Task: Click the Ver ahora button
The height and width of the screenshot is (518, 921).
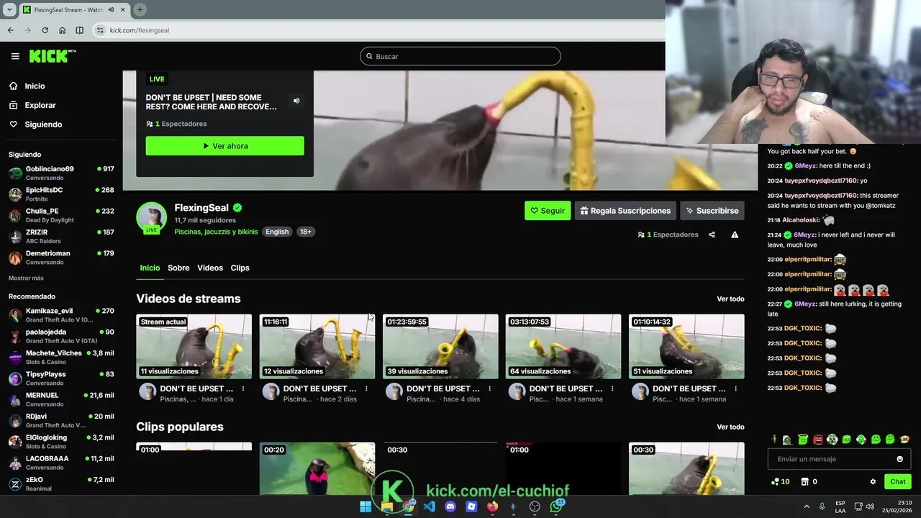Action: click(224, 145)
